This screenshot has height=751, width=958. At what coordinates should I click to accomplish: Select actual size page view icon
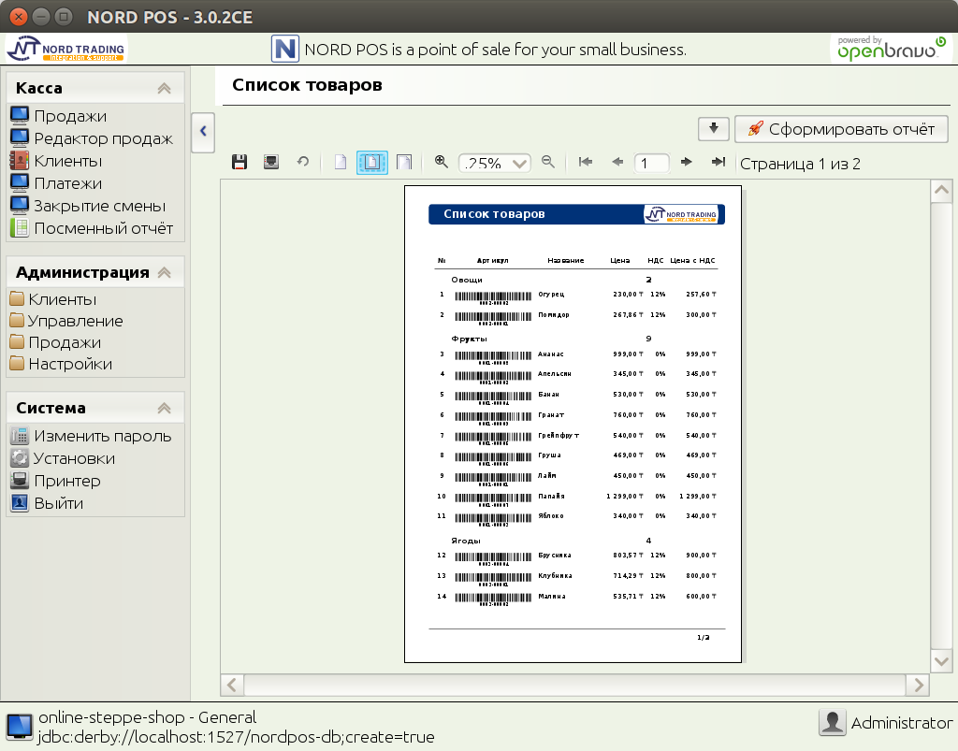click(341, 163)
